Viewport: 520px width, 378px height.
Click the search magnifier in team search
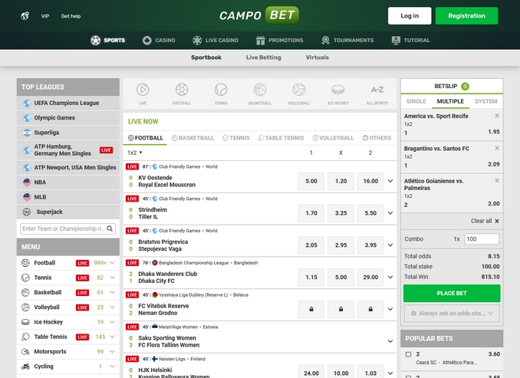110,228
